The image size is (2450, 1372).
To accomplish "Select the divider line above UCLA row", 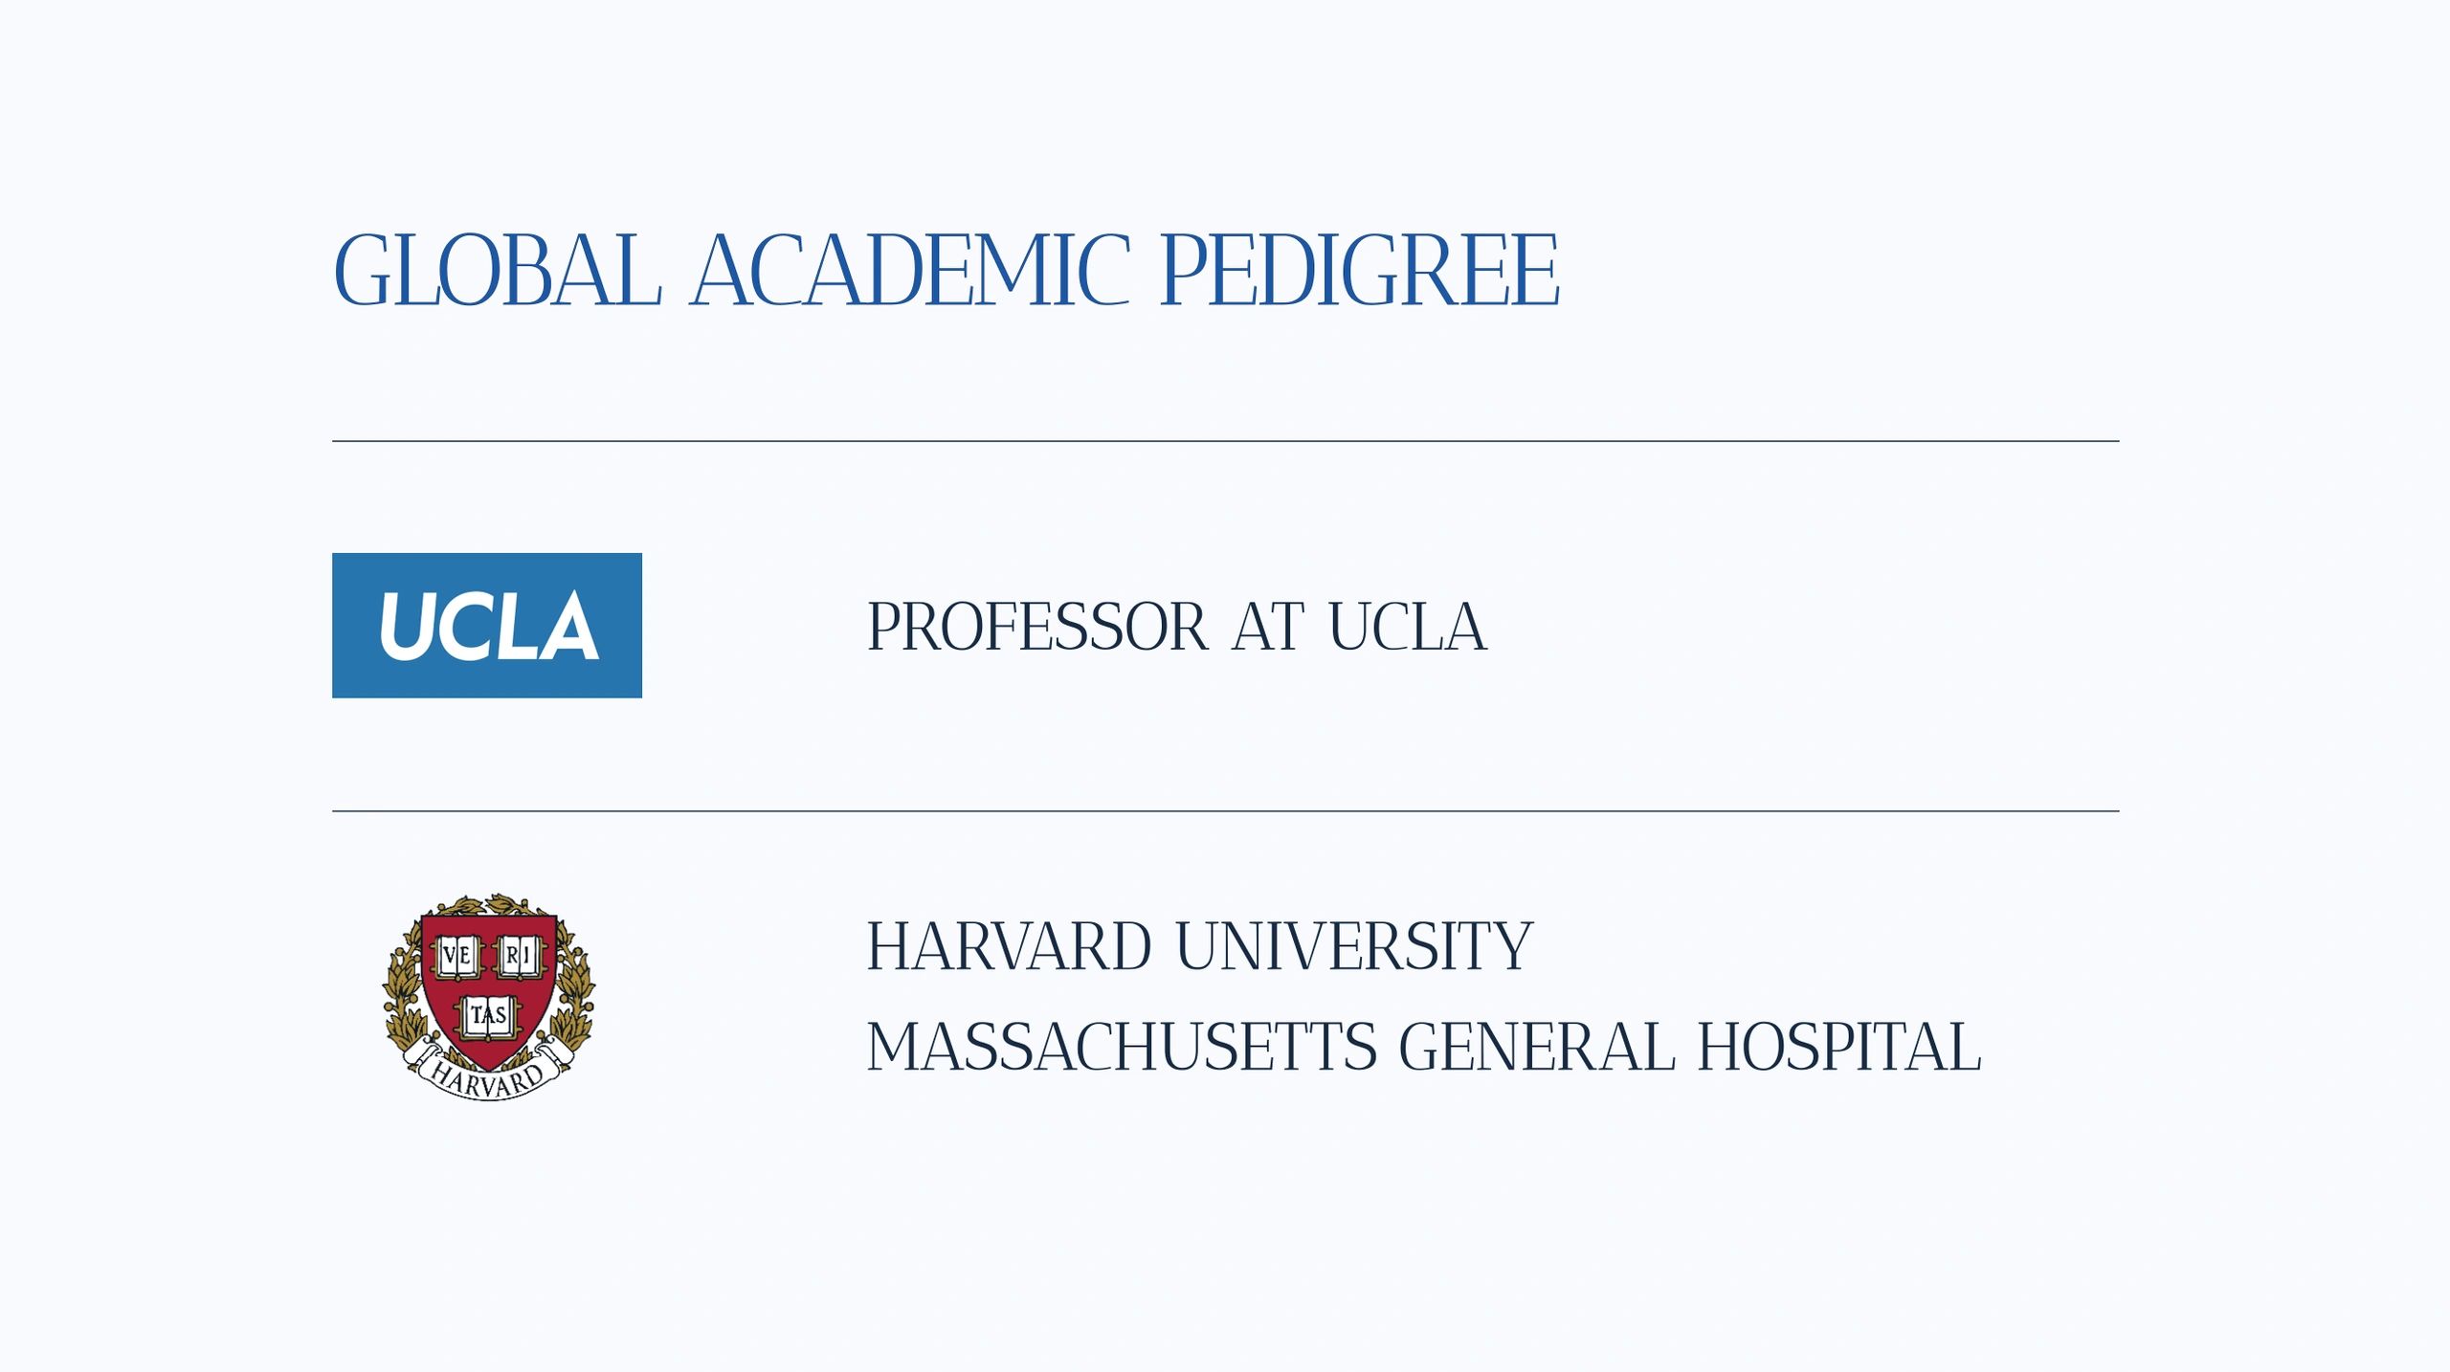I will point(1225,441).
